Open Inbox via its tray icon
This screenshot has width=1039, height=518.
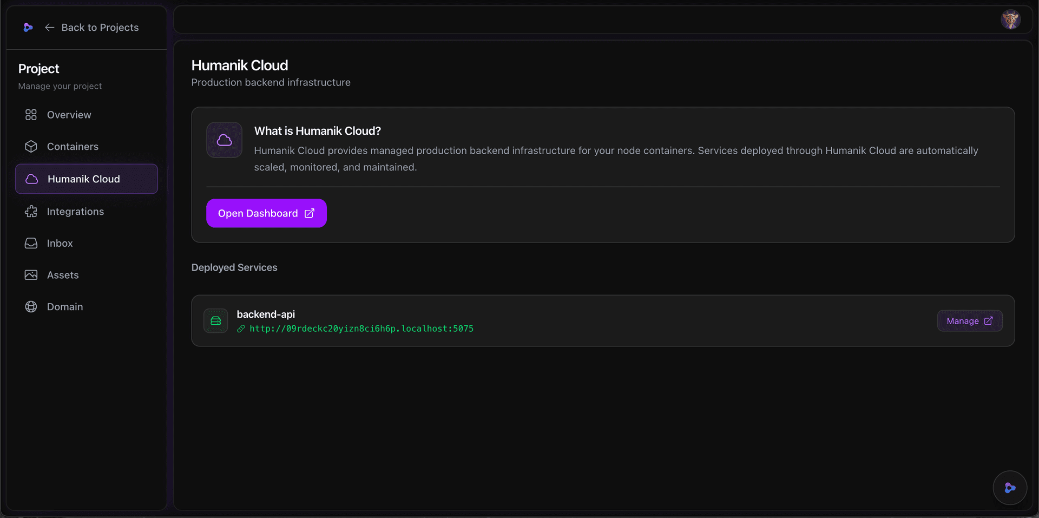pos(31,243)
